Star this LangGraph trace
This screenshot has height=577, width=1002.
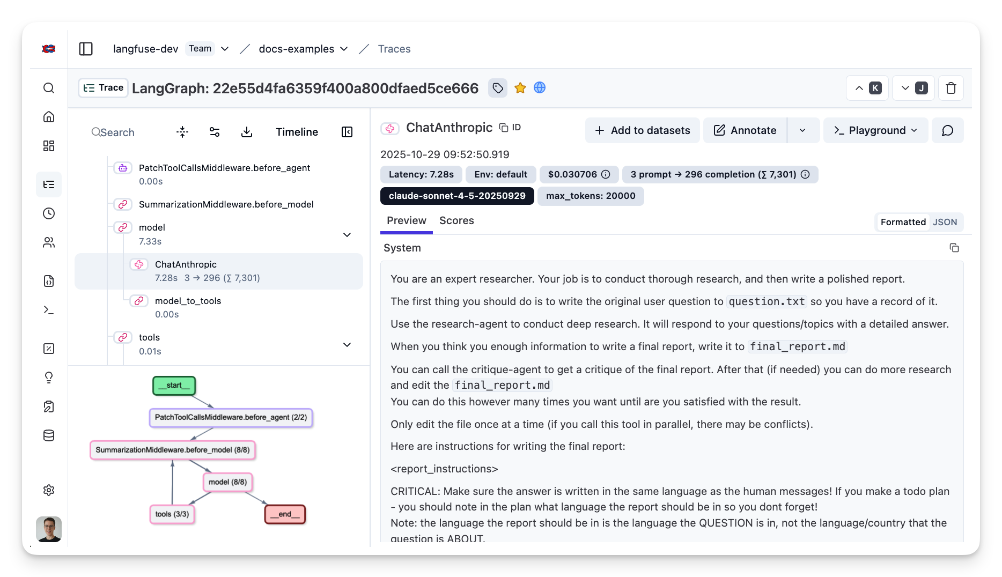pos(519,87)
